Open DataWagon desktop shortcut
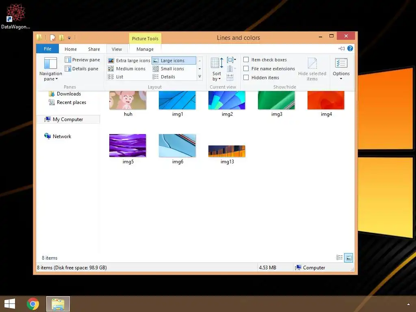 click(15, 16)
